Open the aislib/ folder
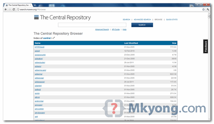Image resolution: width=214 pixels, height=124 pixels. coord(37,93)
